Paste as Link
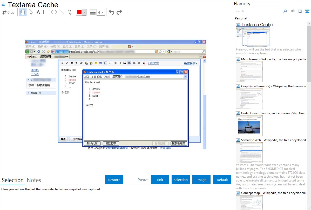The height and width of the screenshot is (210, 311). [160, 180]
